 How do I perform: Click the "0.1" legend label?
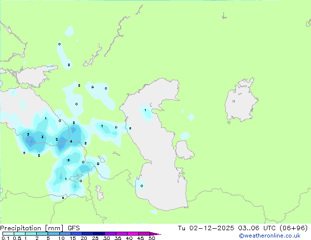click(5, 238)
